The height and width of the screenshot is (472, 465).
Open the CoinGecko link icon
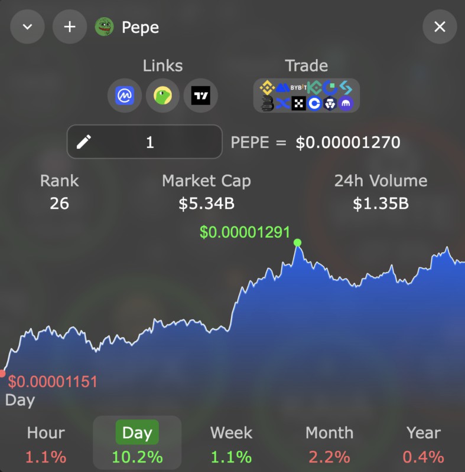(162, 96)
